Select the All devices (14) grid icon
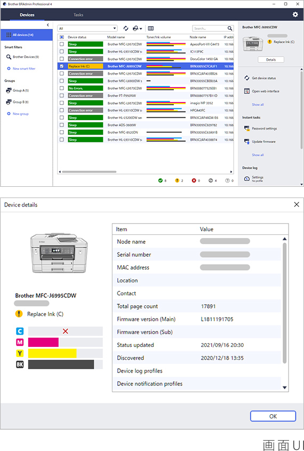Viewport: 304px width, 451px height. tap(9, 35)
